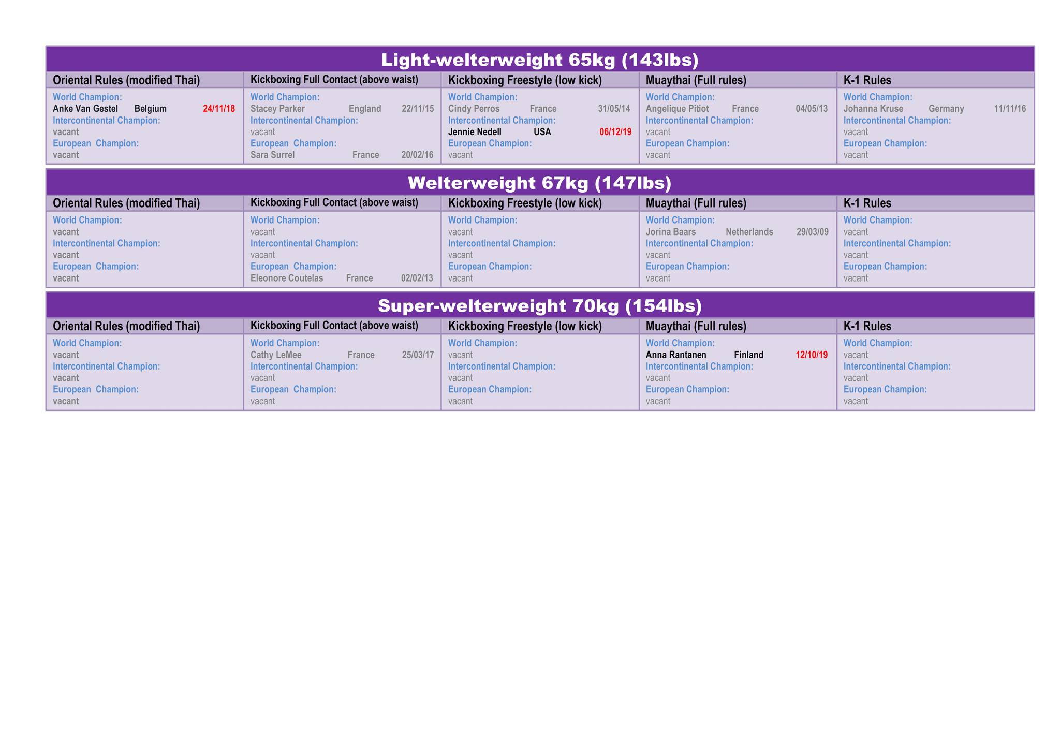Viewport: 1060px width, 749px height.
Task: Click Muaythai (Full rules) header in Super-welterweight table
Action: [696, 326]
